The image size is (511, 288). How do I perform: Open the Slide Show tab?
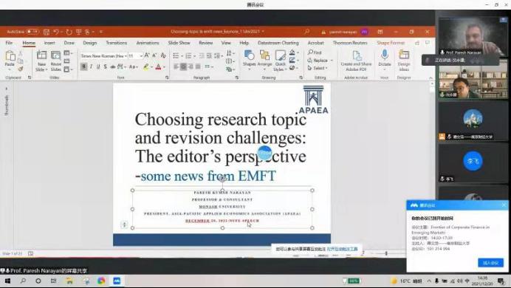point(179,43)
